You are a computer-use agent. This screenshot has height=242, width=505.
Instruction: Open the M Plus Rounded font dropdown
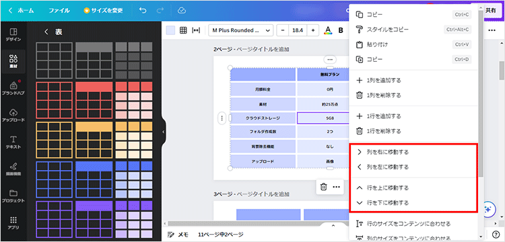241,30
